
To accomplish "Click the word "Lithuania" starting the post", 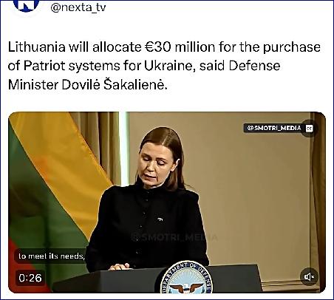I will pos(37,47).
